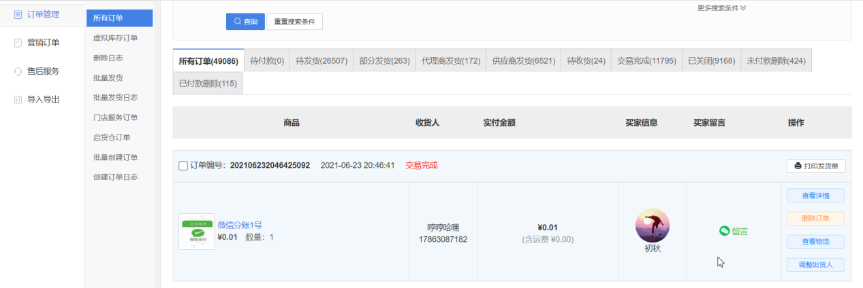863x288 pixels.
Task: Select the 已付款删除(115) tab
Action: pos(208,84)
